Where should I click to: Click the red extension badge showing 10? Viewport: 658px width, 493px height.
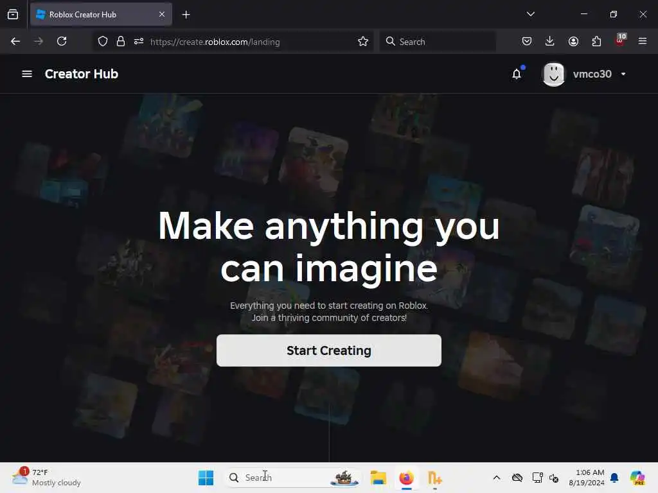coord(620,40)
